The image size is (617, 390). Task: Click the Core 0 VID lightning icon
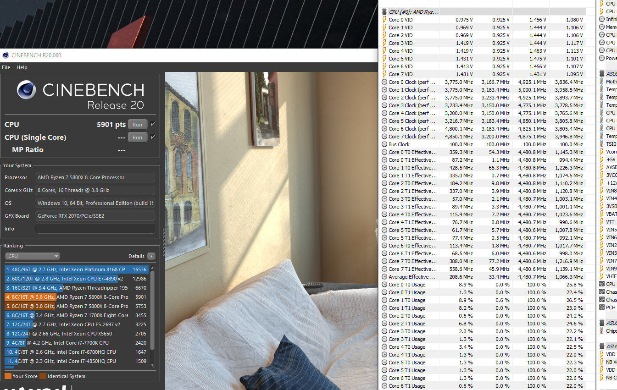pyautogui.click(x=384, y=20)
